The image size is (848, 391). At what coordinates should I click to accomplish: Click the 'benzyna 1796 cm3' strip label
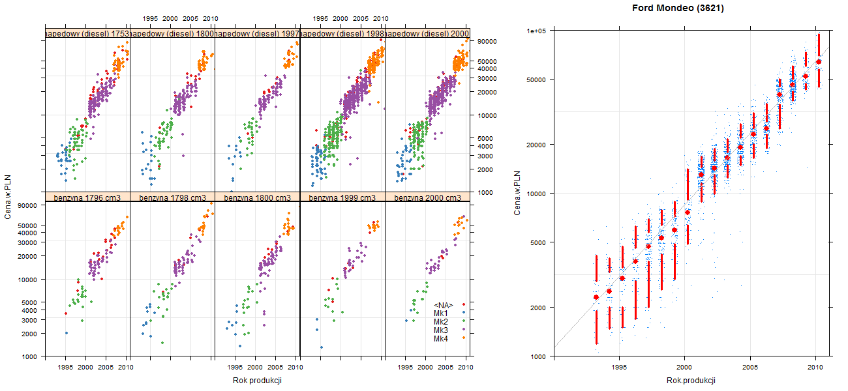tap(87, 197)
